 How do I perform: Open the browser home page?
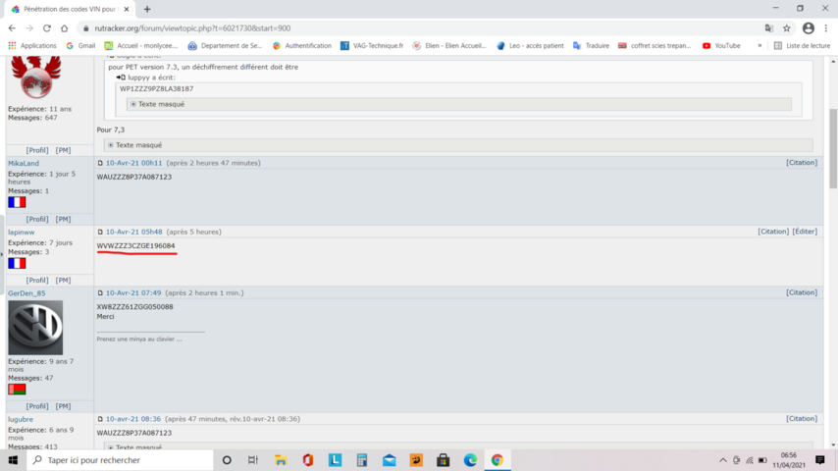pyautogui.click(x=64, y=28)
